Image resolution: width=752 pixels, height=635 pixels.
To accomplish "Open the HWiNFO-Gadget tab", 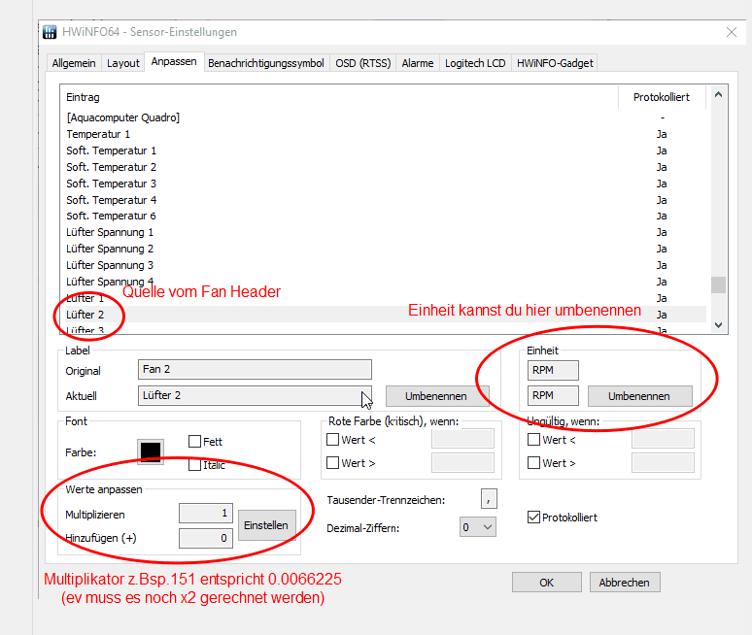I will click(555, 63).
